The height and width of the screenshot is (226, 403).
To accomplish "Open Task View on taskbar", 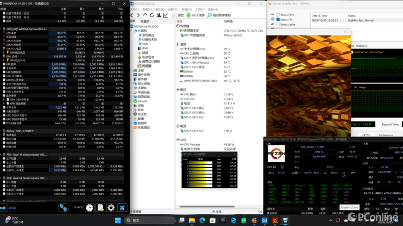I will coord(182,220).
